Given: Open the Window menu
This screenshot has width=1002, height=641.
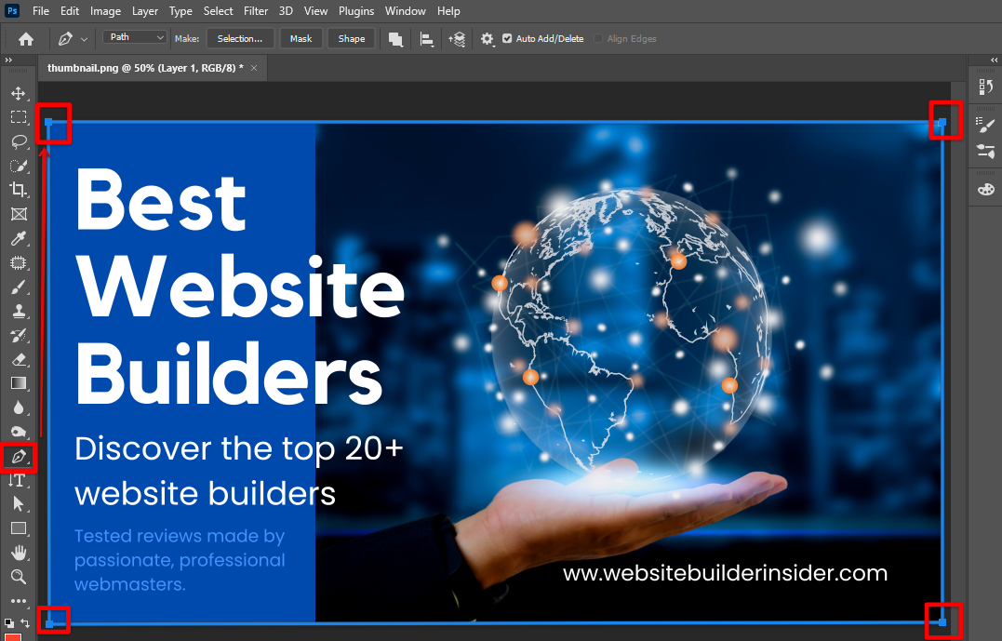Looking at the screenshot, I should (405, 11).
